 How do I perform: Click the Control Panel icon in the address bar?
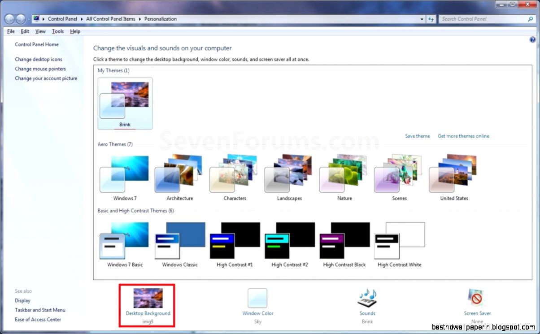click(36, 18)
